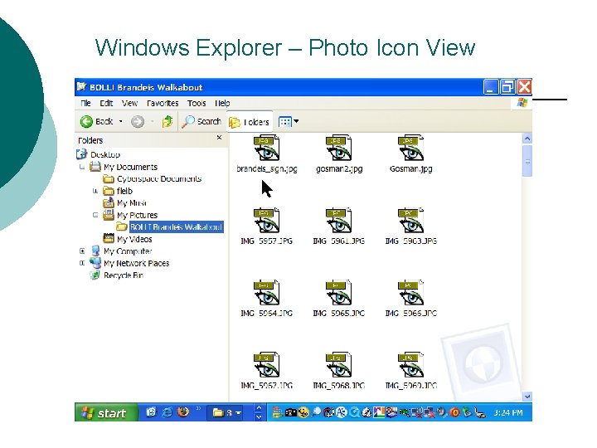Image resolution: width=597 pixels, height=448 pixels.
Task: Select the gosman2.jpg file icon
Action: pyautogui.click(x=339, y=148)
